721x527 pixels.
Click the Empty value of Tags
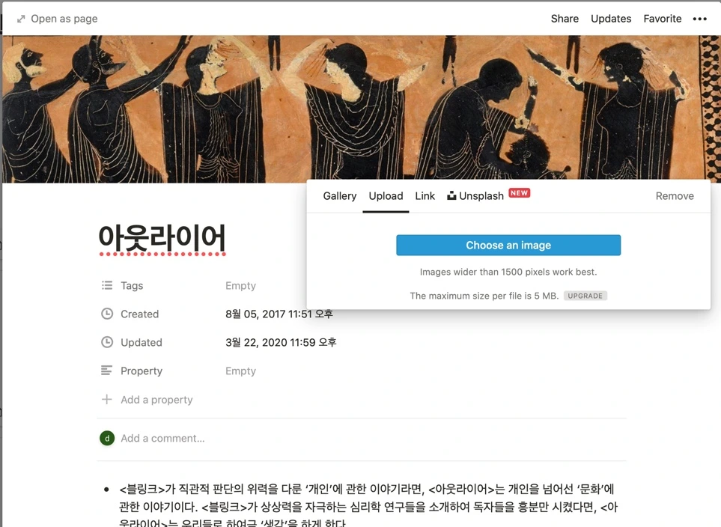[240, 285]
